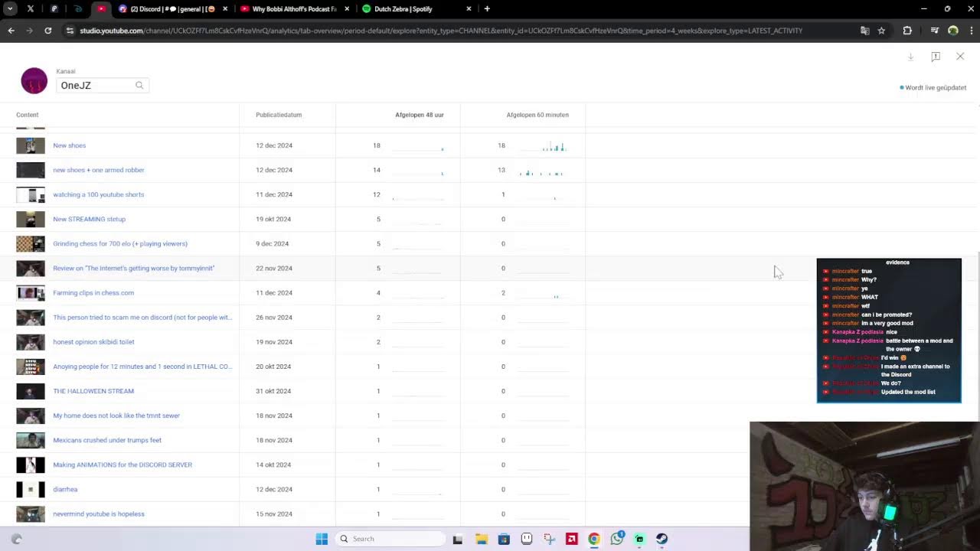Click thumbnail of 'New shoes' video
Image resolution: width=980 pixels, height=551 pixels.
pyautogui.click(x=31, y=145)
